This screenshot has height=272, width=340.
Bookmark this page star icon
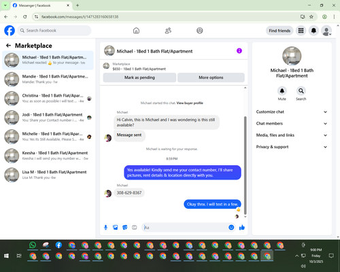[x=311, y=17]
